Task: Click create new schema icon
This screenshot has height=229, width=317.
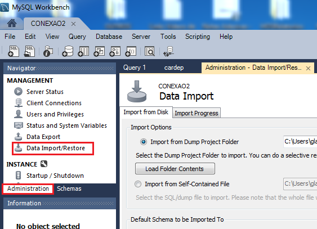Action: (68, 51)
